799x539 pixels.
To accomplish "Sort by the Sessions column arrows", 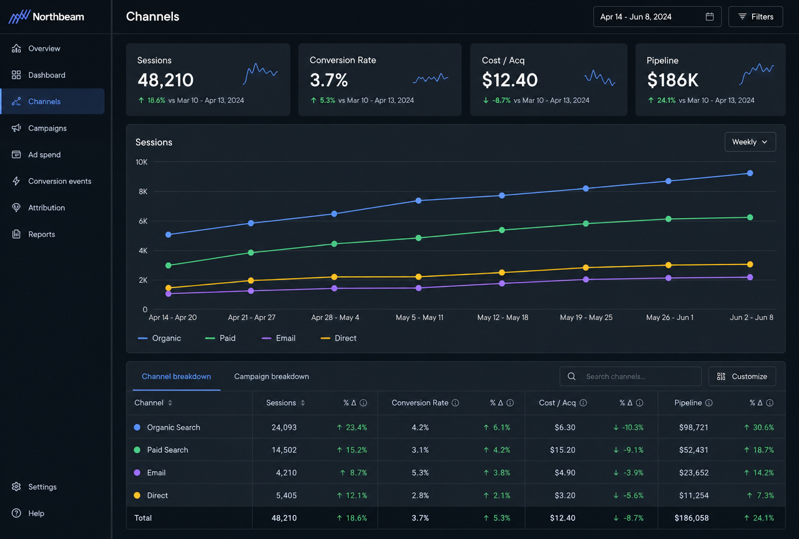I will coord(303,403).
